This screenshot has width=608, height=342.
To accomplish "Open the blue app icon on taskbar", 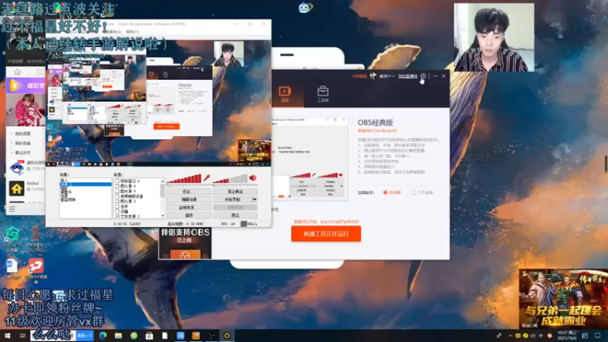I will pyautogui.click(x=180, y=335).
